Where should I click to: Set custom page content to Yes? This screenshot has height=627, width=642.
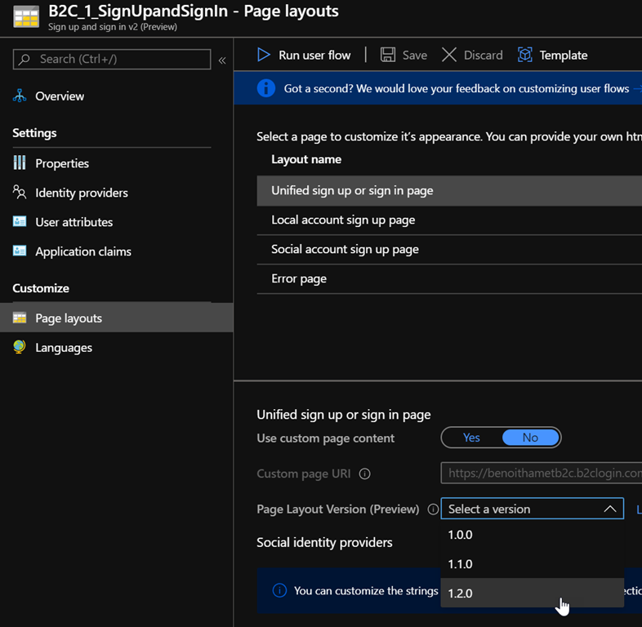[x=471, y=438]
